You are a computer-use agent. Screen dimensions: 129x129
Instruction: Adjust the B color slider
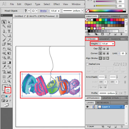(106, 6)
